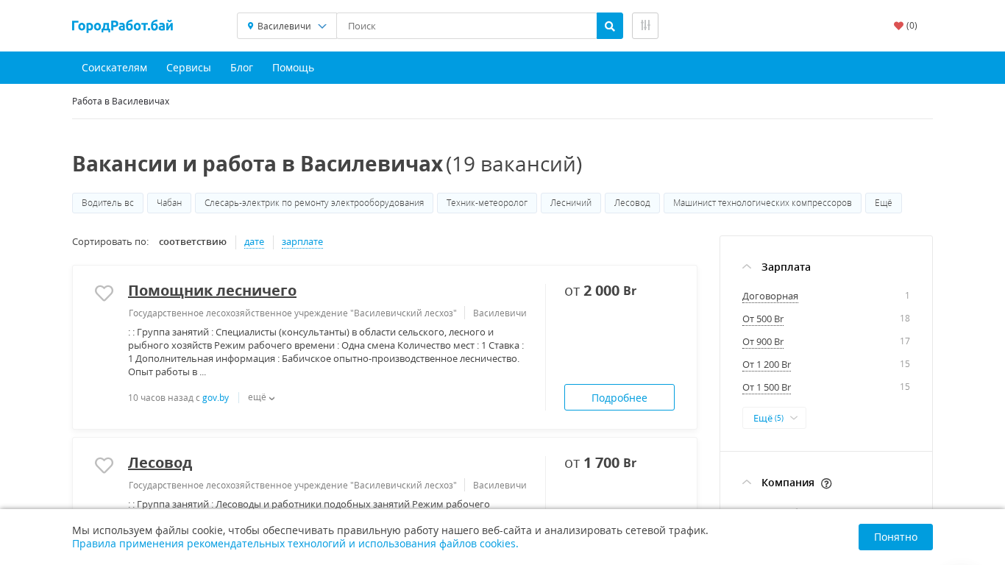Filter by salary От 900 Br
Image resolution: width=1005 pixels, height=565 pixels.
[x=763, y=342]
